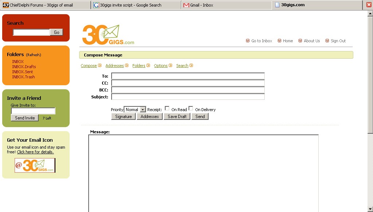This screenshot has width=373, height=212.
Task: Focus the Give Invite to field
Action: point(33,111)
